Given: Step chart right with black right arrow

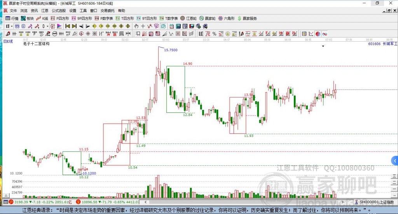Looking at the screenshot, I should pos(87,26).
